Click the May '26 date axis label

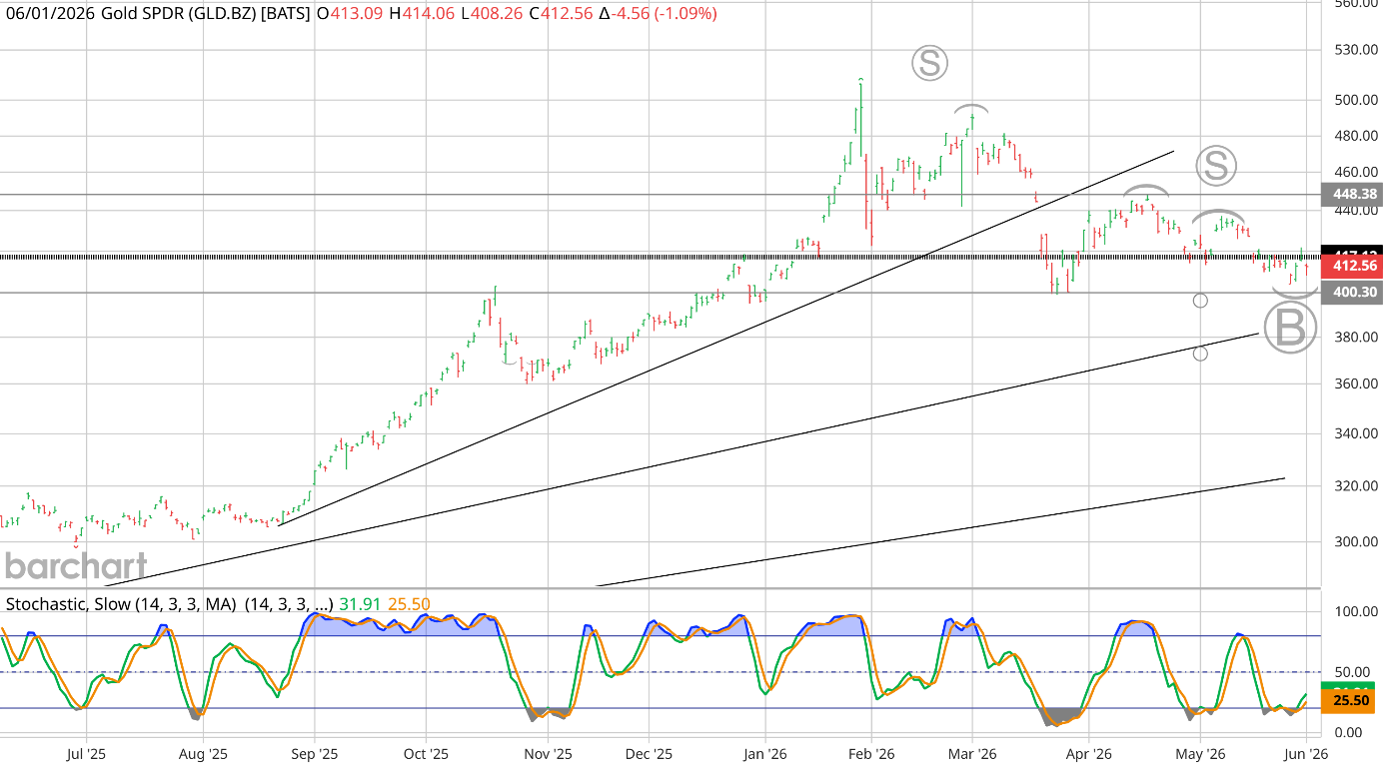pos(1200,754)
